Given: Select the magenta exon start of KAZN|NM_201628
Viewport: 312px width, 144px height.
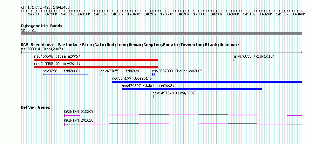Looking at the screenshot, I should tap(65, 124).
